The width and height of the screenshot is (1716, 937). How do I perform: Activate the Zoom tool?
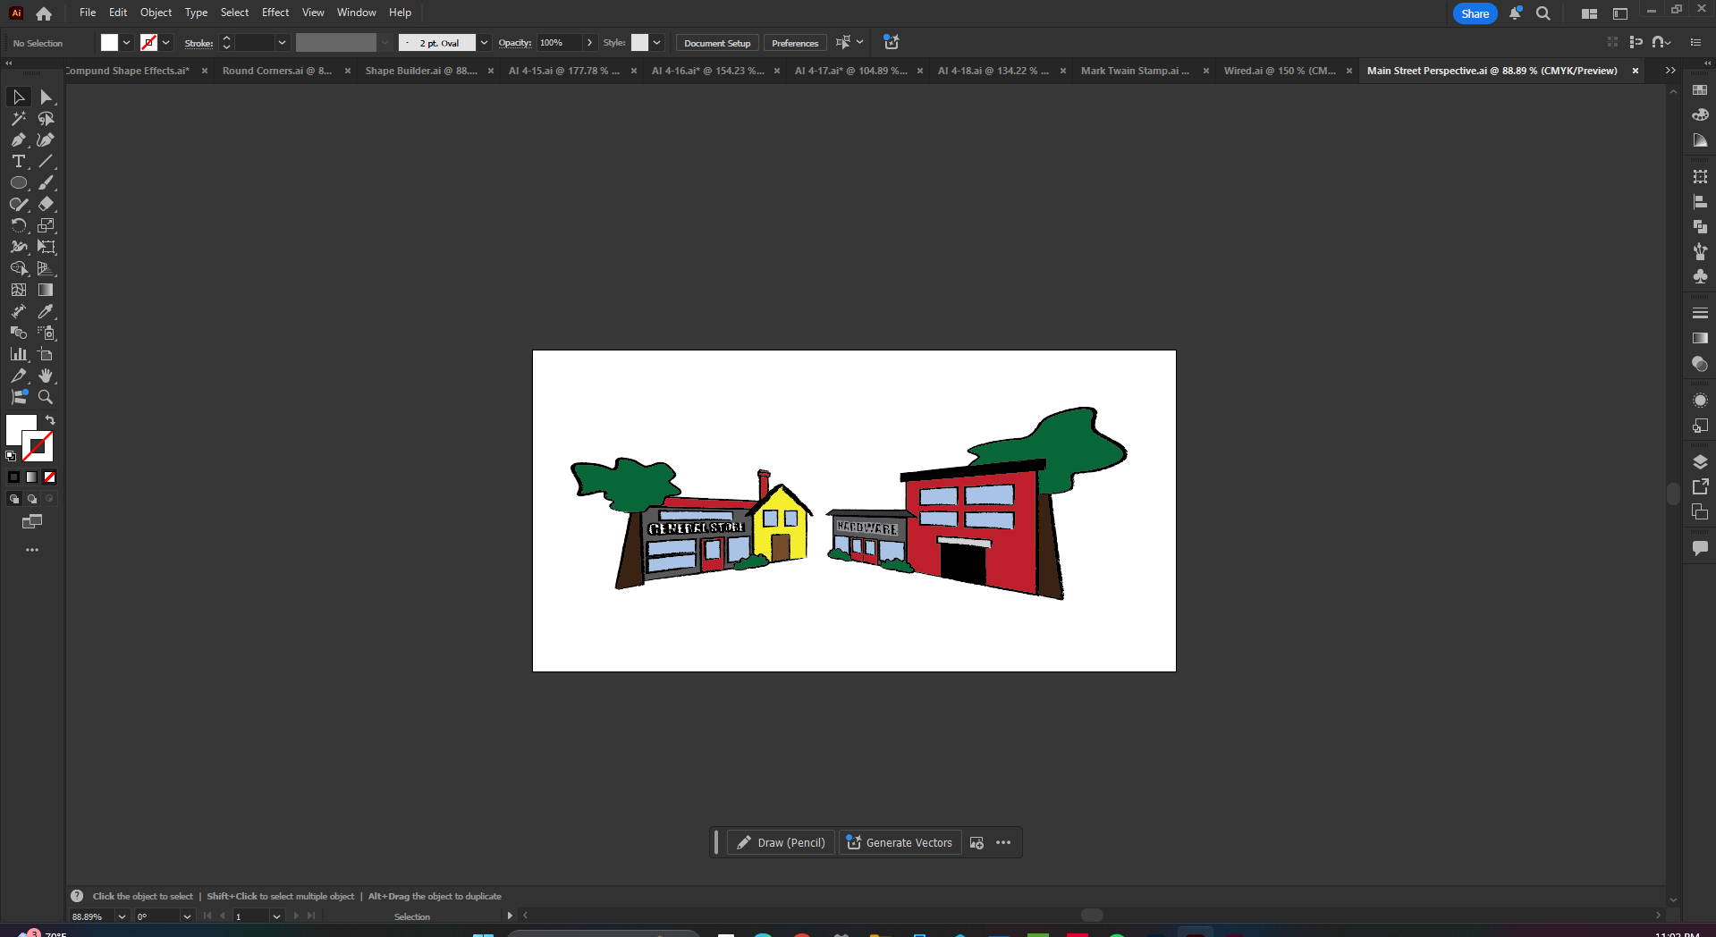click(x=46, y=397)
